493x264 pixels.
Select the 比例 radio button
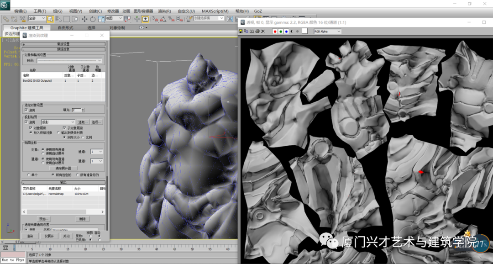click(x=83, y=137)
